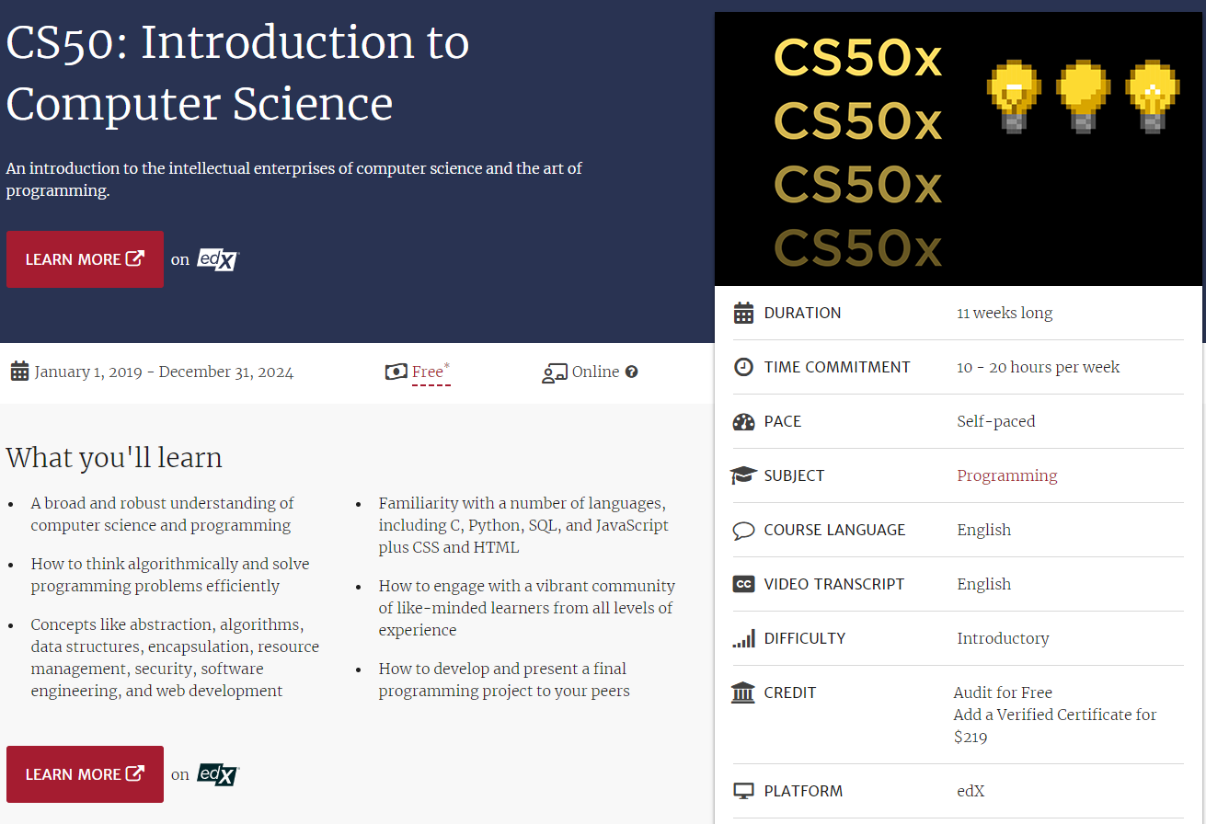This screenshot has width=1206, height=824.
Task: Click the English value for Video Transcript
Action: [x=983, y=584]
